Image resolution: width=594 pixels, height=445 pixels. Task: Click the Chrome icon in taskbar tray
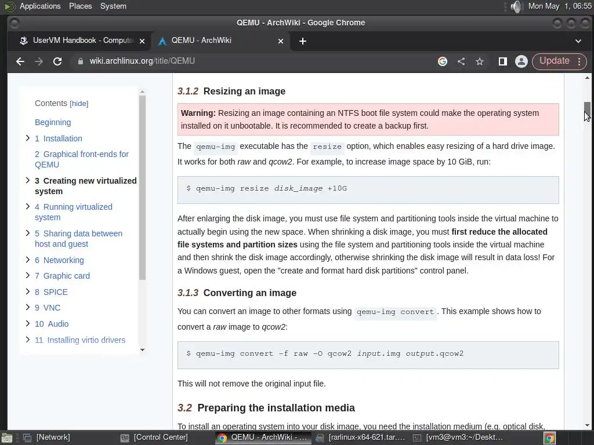point(550,438)
